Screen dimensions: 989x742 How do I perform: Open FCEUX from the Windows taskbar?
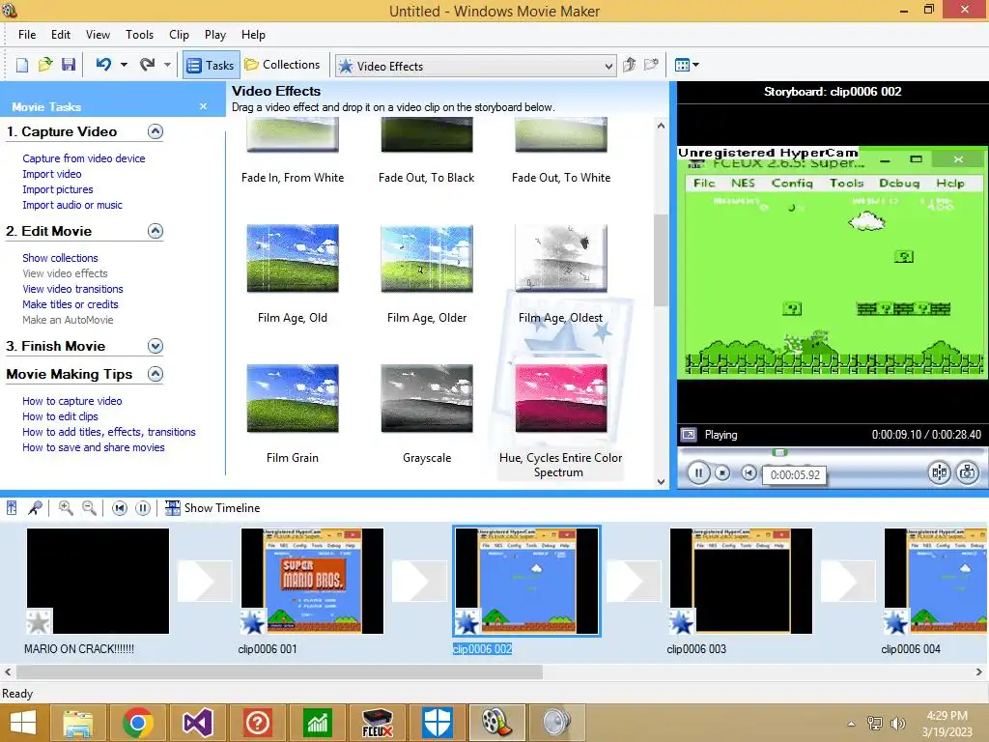pos(378,723)
